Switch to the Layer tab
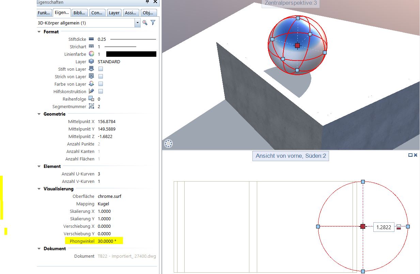 114,13
